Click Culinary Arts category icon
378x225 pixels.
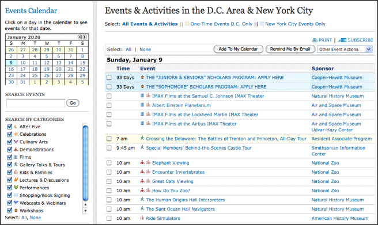16,142
